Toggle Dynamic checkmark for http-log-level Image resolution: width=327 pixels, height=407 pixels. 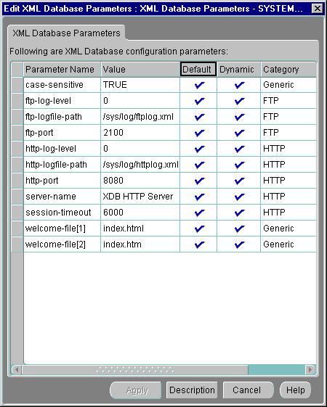pos(239,149)
